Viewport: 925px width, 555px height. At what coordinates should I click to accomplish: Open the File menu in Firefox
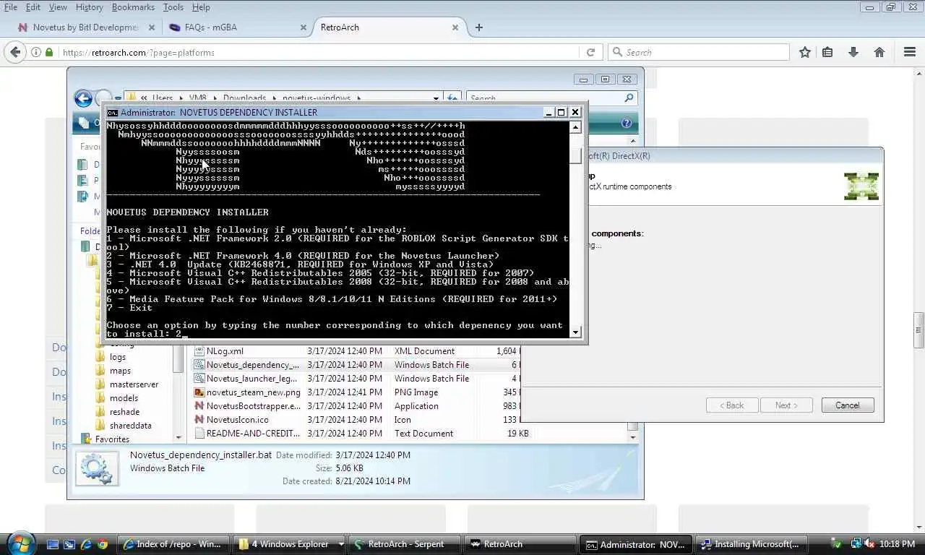coord(11,7)
